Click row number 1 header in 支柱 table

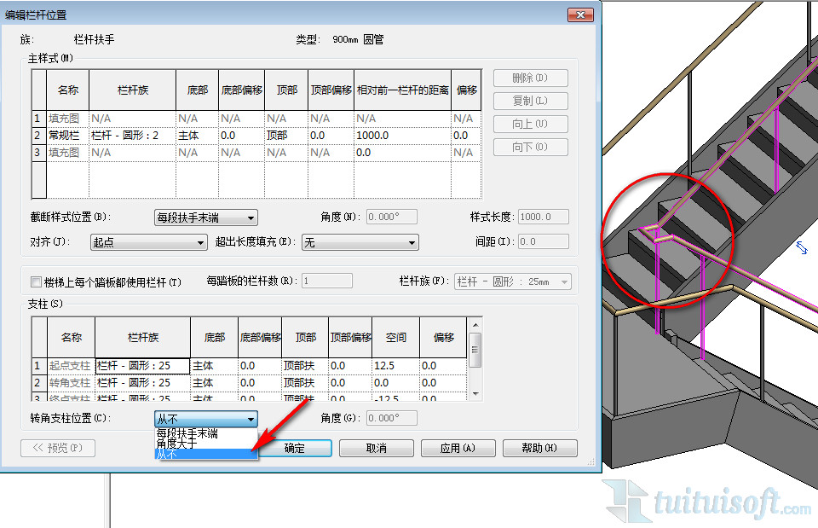39,366
